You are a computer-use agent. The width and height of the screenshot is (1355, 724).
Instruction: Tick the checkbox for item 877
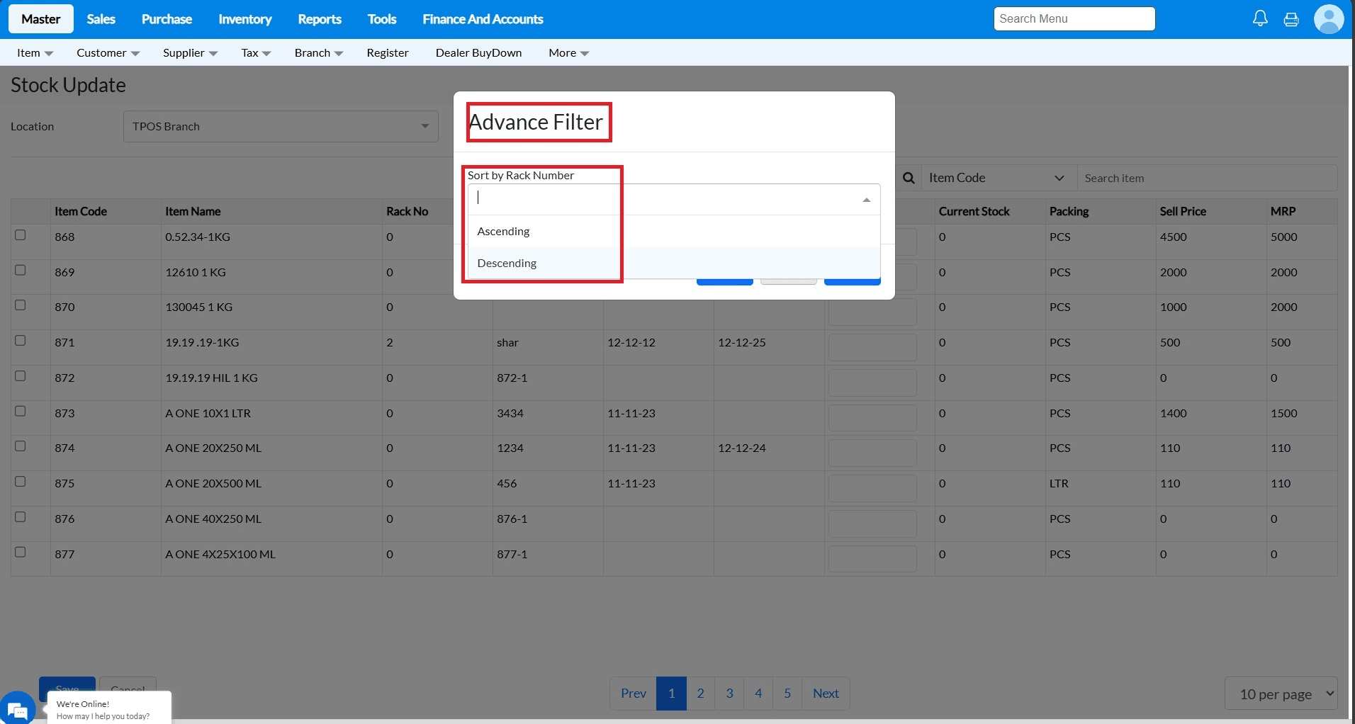pos(21,552)
